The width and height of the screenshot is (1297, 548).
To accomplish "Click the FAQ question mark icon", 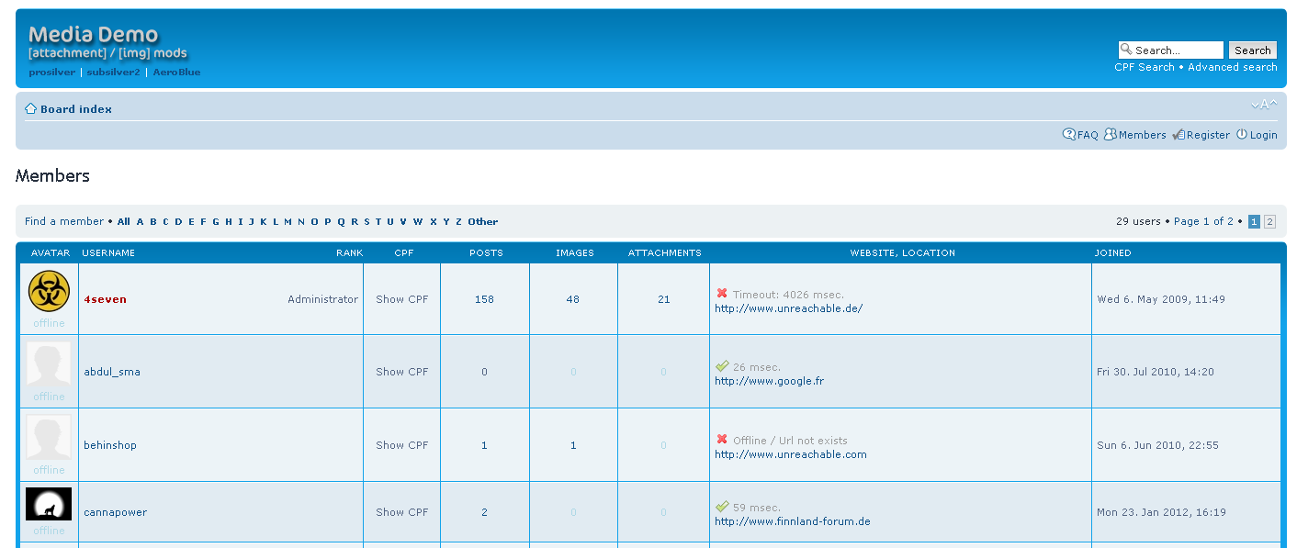I will [x=1069, y=135].
